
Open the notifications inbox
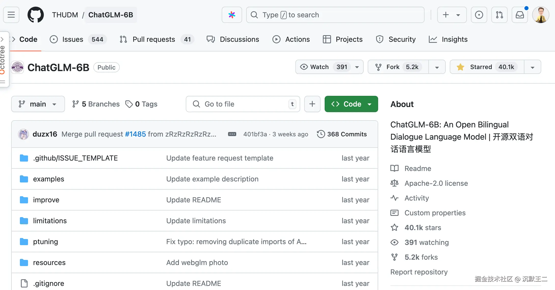pyautogui.click(x=520, y=15)
